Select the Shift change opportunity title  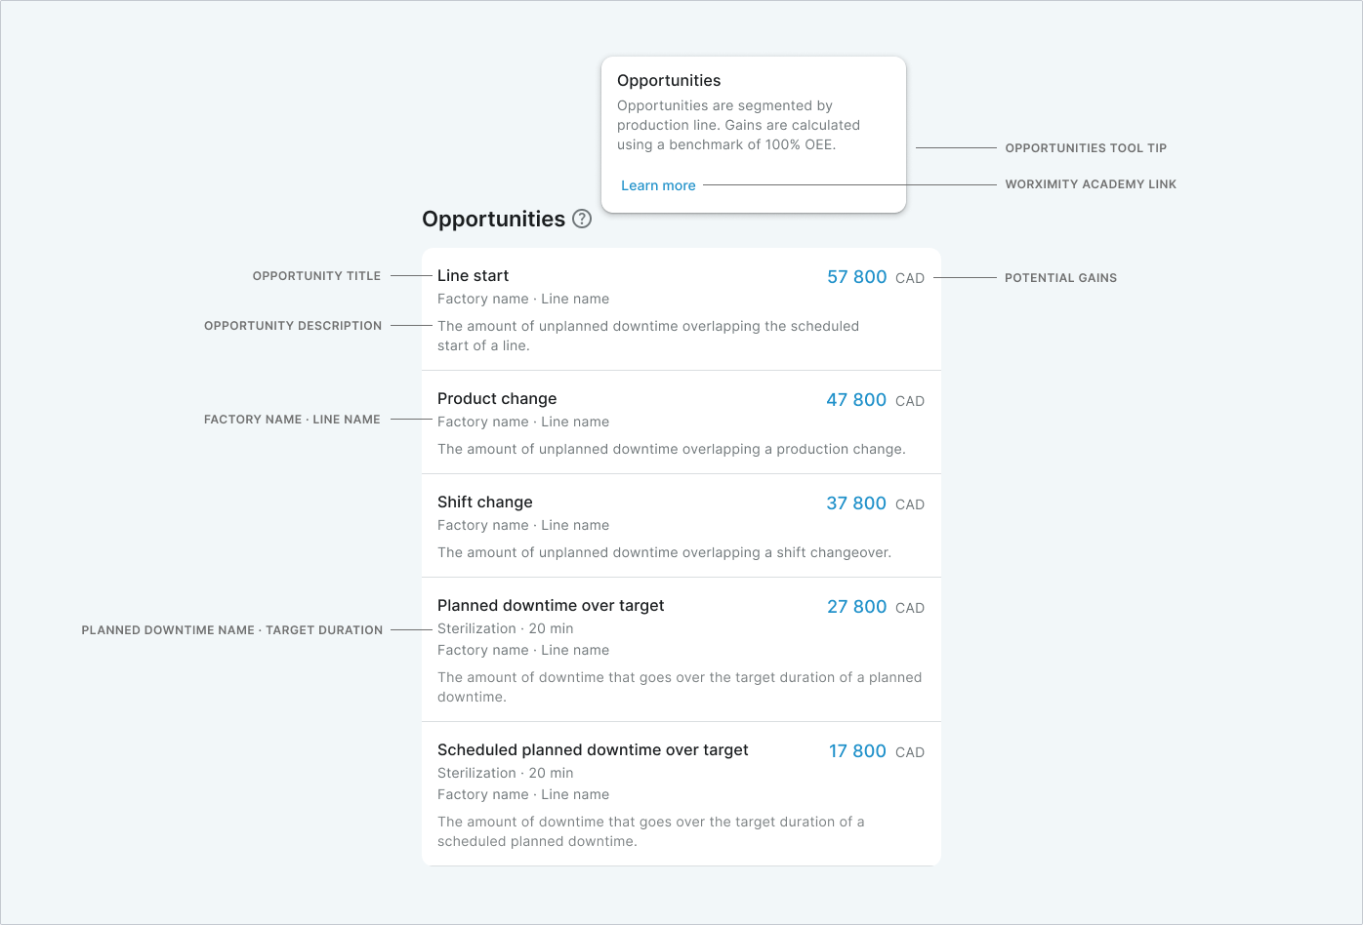coord(485,503)
